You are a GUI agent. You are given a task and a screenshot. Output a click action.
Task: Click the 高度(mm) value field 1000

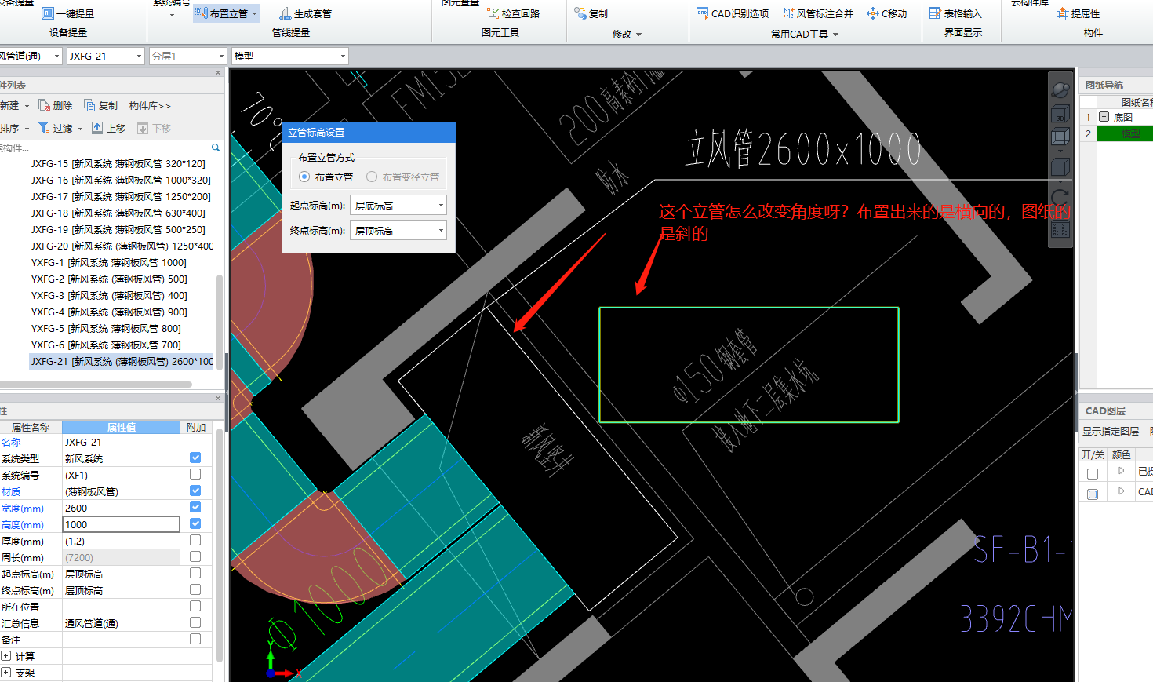point(121,524)
